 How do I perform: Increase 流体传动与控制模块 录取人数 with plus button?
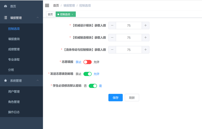point(145,50)
